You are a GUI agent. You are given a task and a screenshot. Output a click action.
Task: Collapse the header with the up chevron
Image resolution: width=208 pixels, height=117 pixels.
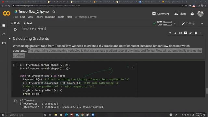202,23
